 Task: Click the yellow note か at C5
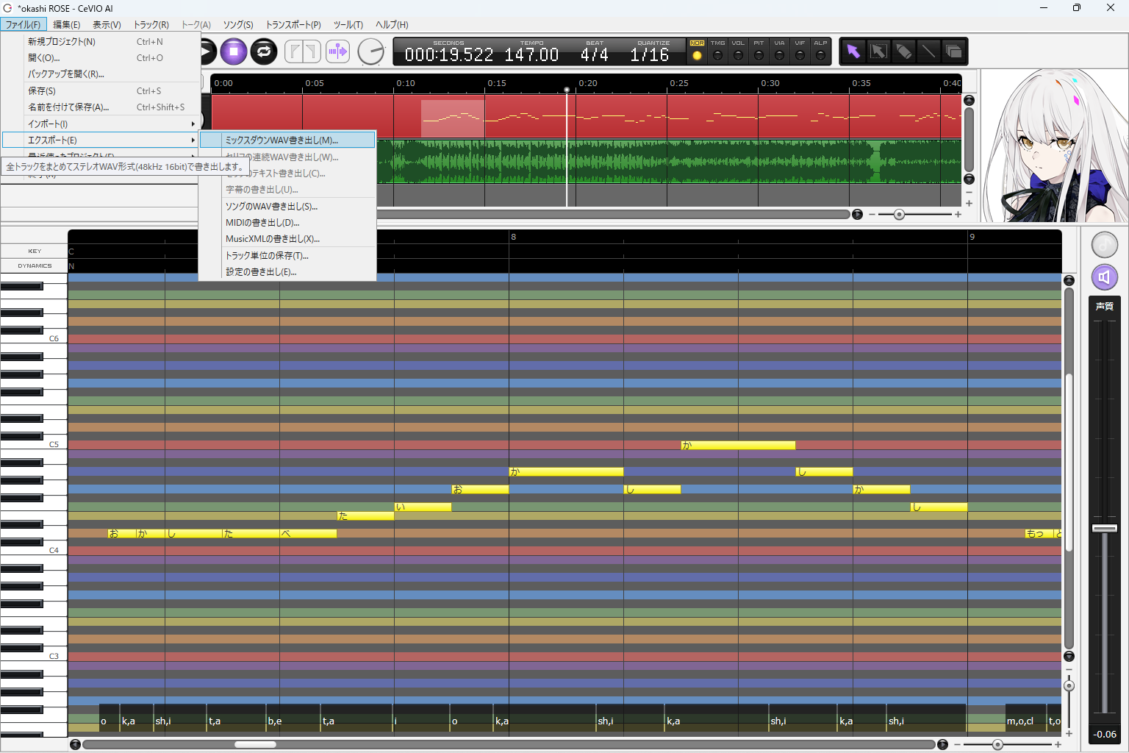coord(738,445)
